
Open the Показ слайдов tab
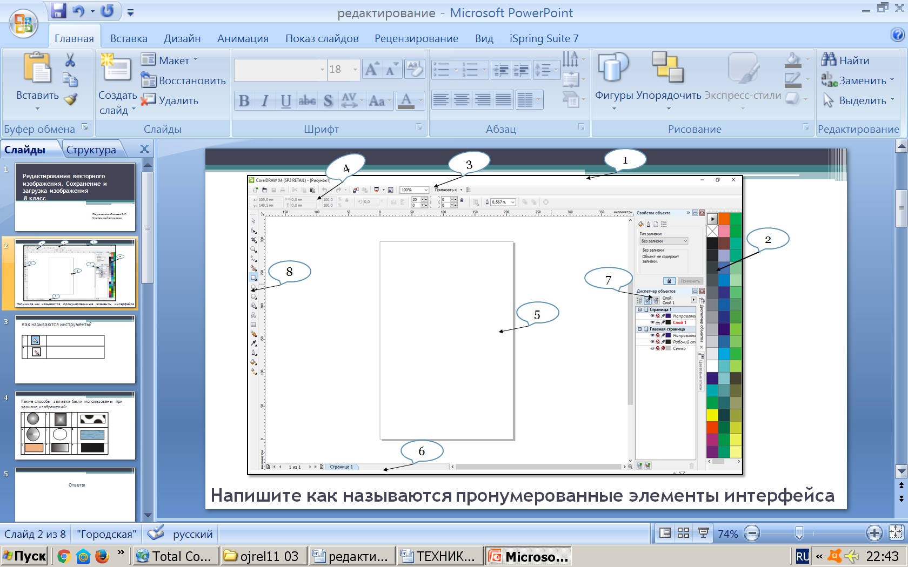pyautogui.click(x=322, y=38)
